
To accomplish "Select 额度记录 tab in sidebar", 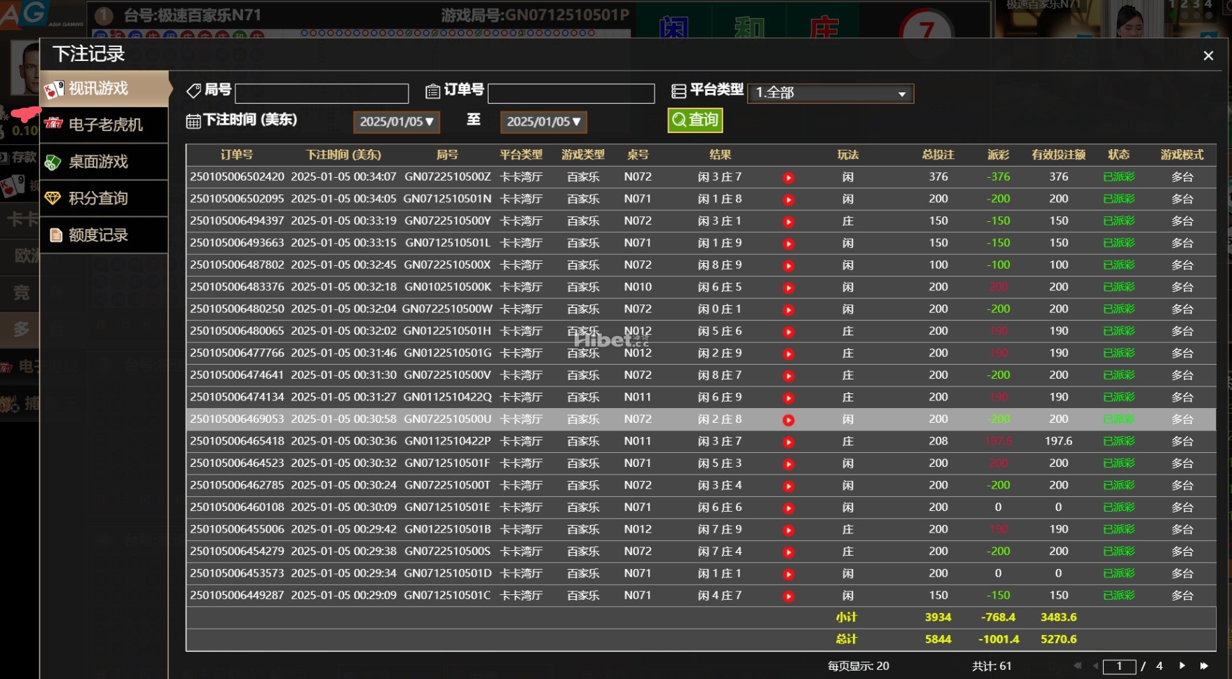I will tap(104, 235).
